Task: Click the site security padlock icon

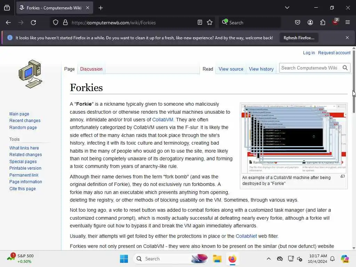Action: 65,23
